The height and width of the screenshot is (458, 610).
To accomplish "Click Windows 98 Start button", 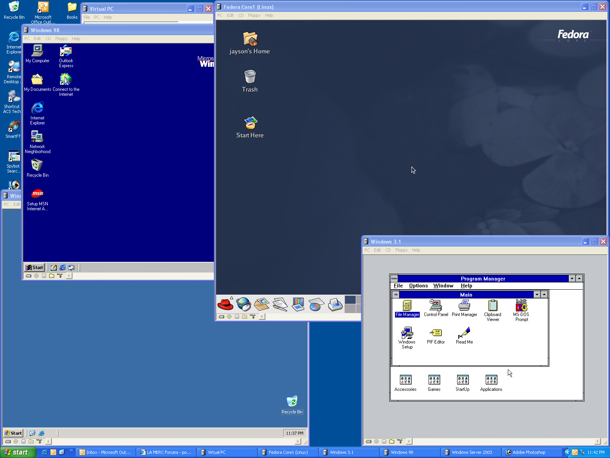I will pos(34,268).
